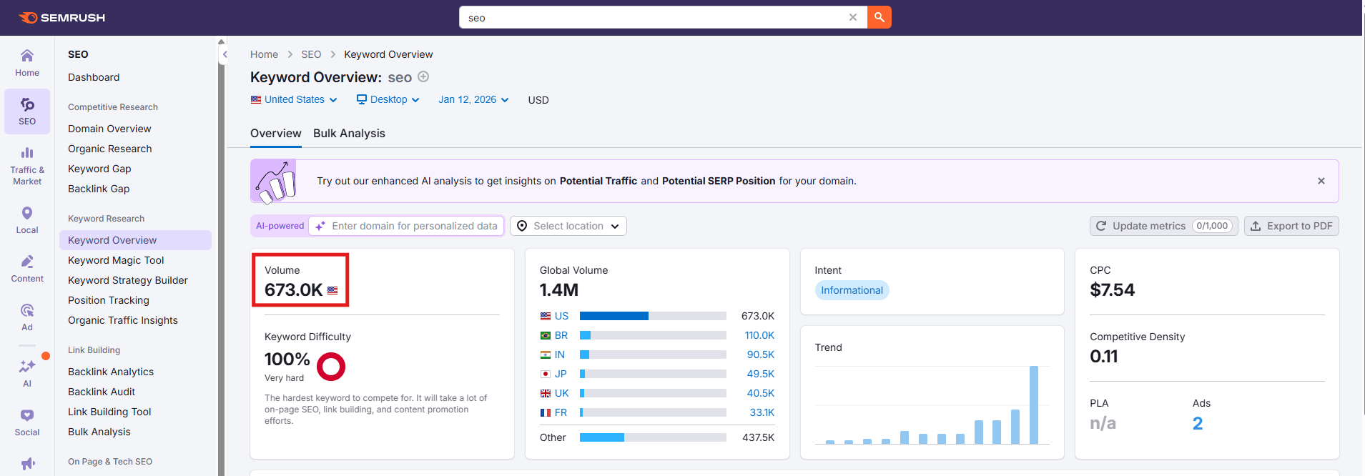Open the AI sidebar icon
The image size is (1365, 476).
pos(27,373)
